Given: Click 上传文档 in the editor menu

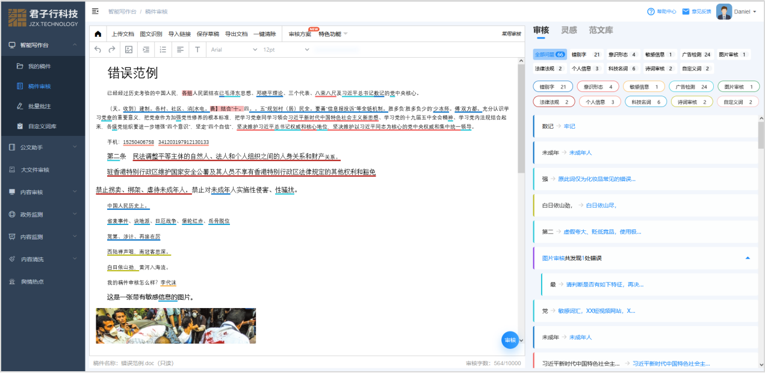Looking at the screenshot, I should (x=123, y=34).
